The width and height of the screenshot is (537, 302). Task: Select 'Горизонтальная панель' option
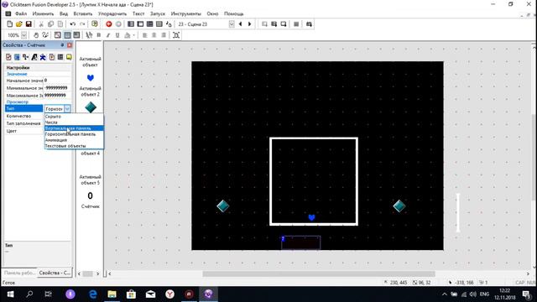[x=74, y=134]
